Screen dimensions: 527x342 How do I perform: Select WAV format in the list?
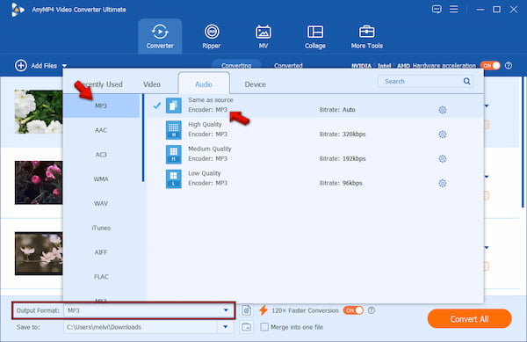[101, 203]
